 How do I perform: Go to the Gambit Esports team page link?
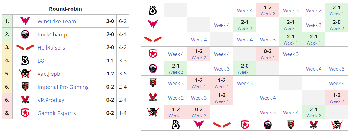57,113
